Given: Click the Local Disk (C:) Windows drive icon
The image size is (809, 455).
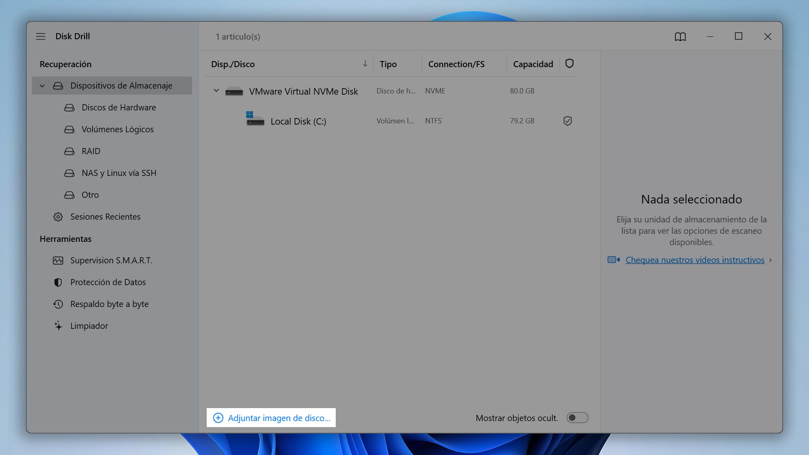Looking at the screenshot, I should 255,119.
